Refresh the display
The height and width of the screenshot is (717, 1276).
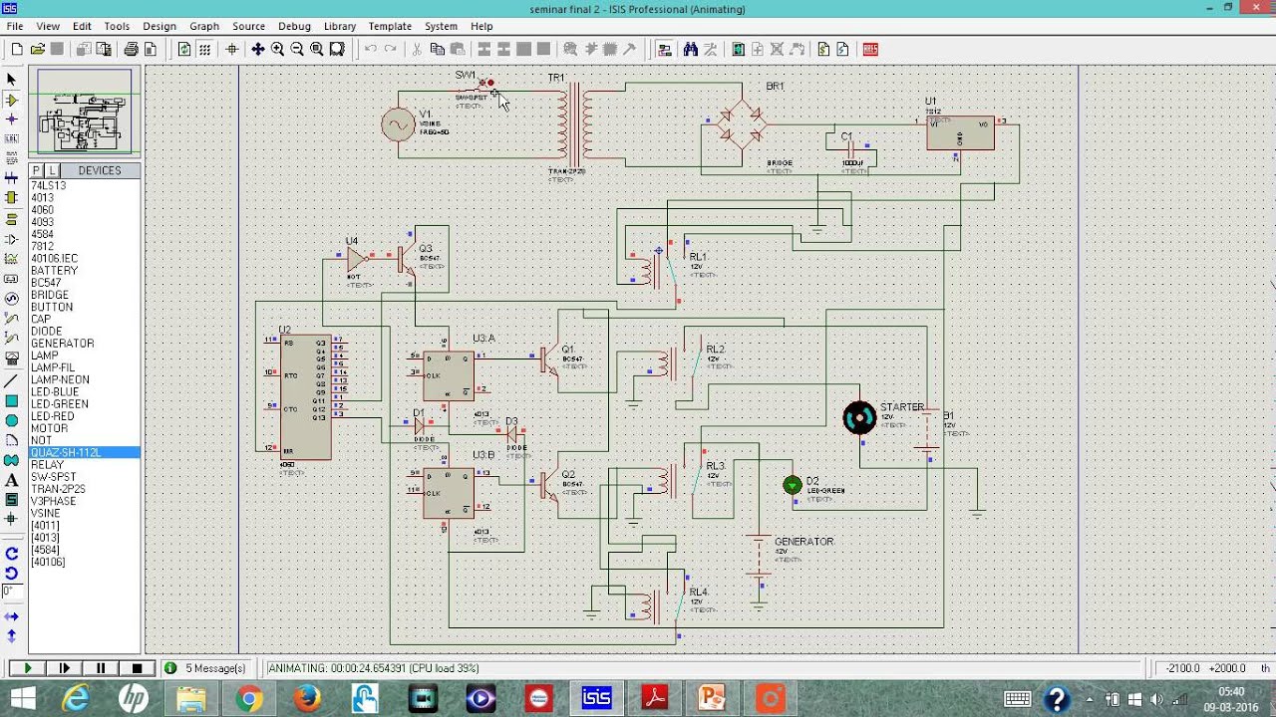pos(184,49)
